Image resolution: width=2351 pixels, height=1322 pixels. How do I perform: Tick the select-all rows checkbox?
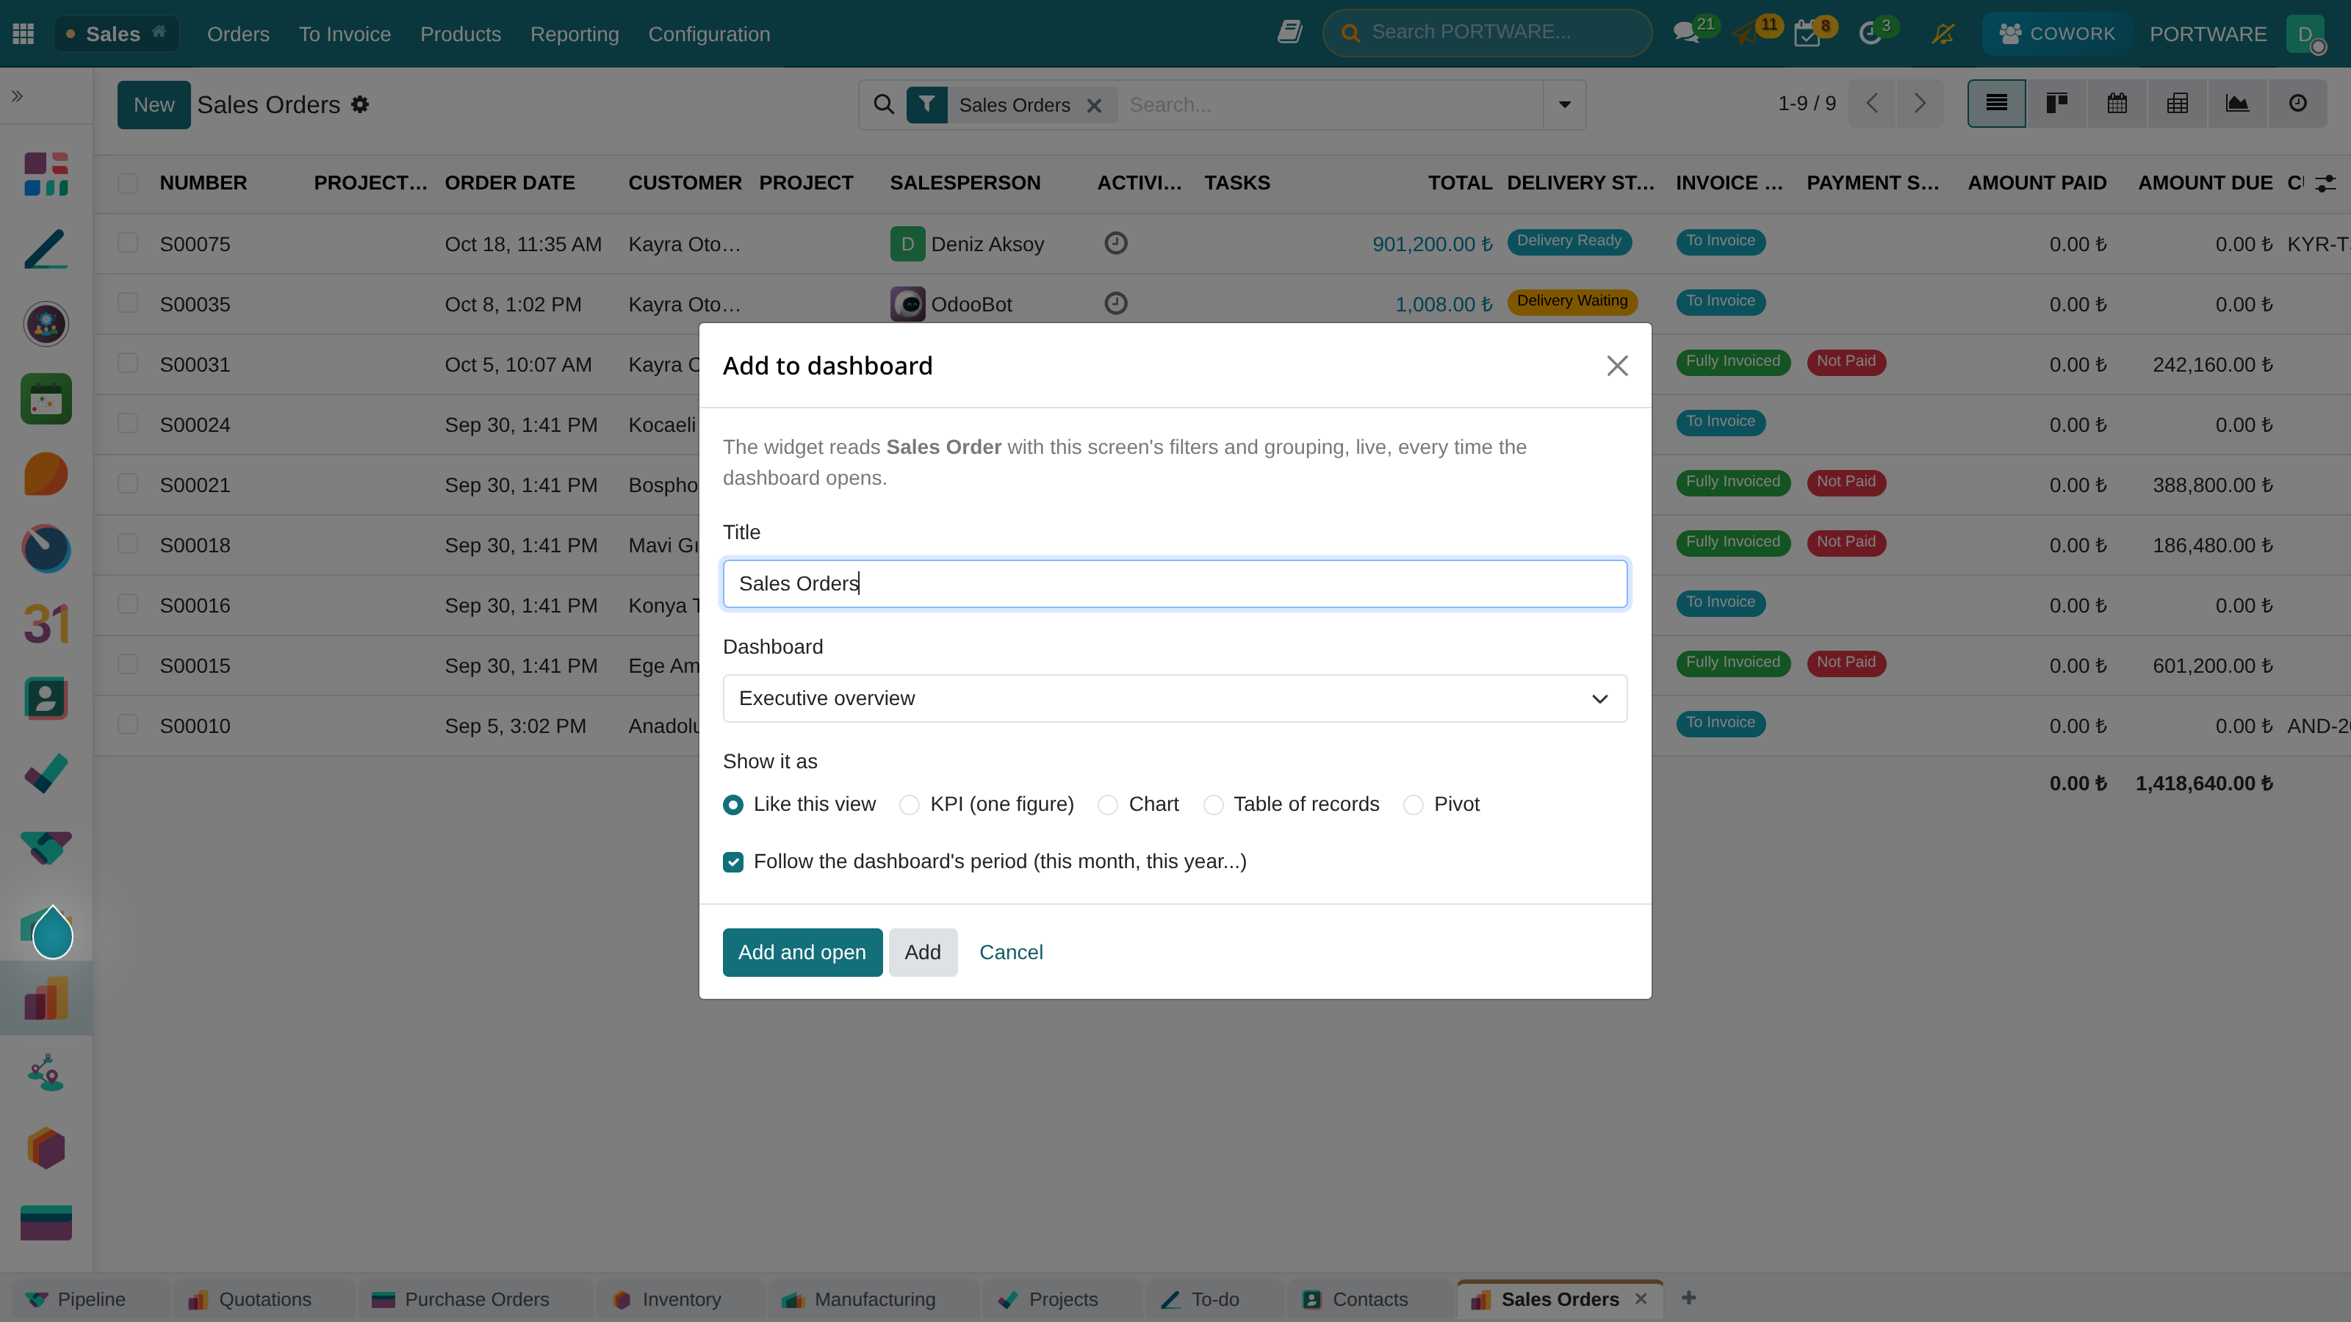(128, 182)
